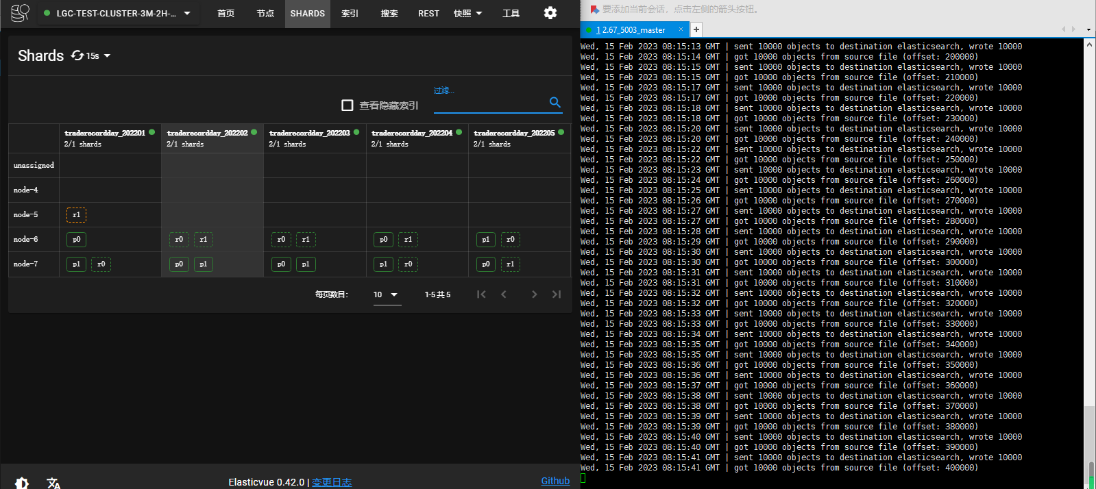Click the add session arrow icon in terminal

click(x=594, y=10)
